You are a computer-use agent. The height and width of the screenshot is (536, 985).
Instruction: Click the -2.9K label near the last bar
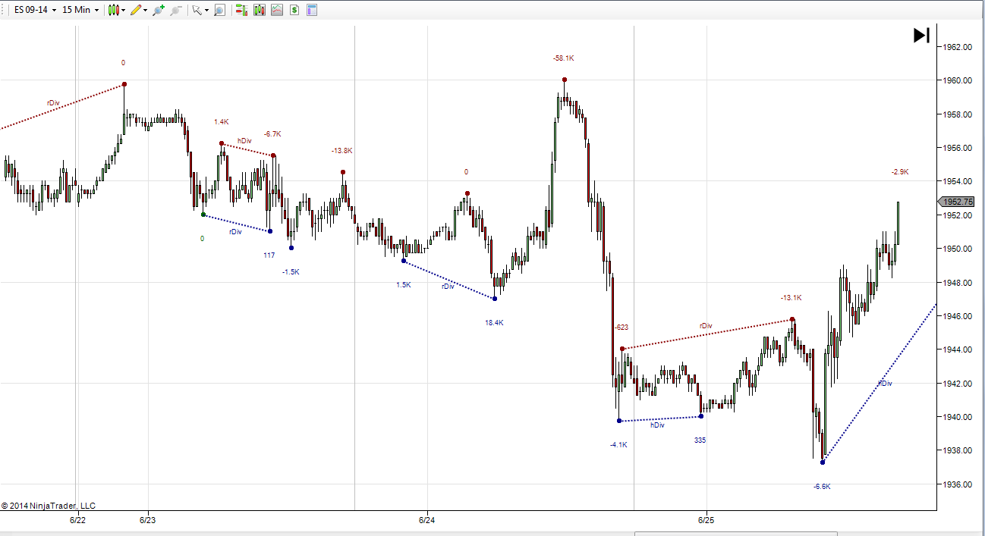900,172
